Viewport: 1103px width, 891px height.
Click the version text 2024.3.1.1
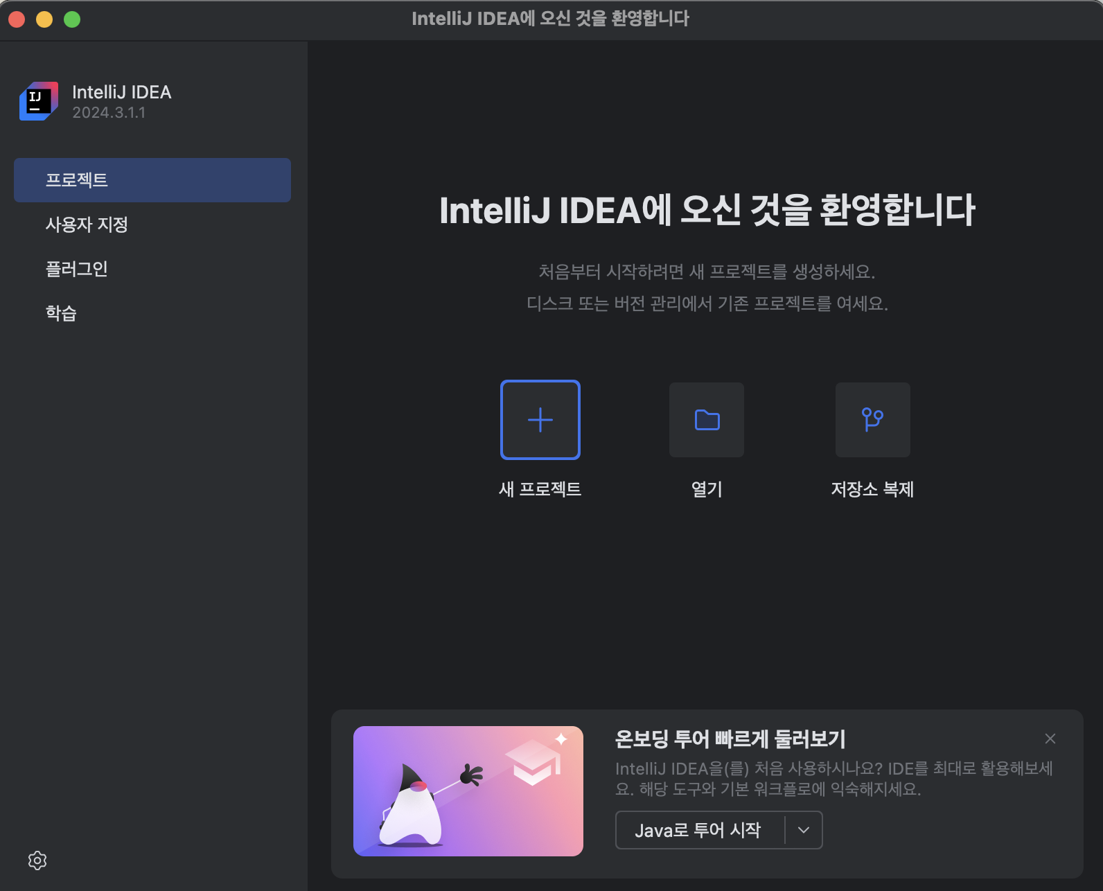pyautogui.click(x=109, y=113)
